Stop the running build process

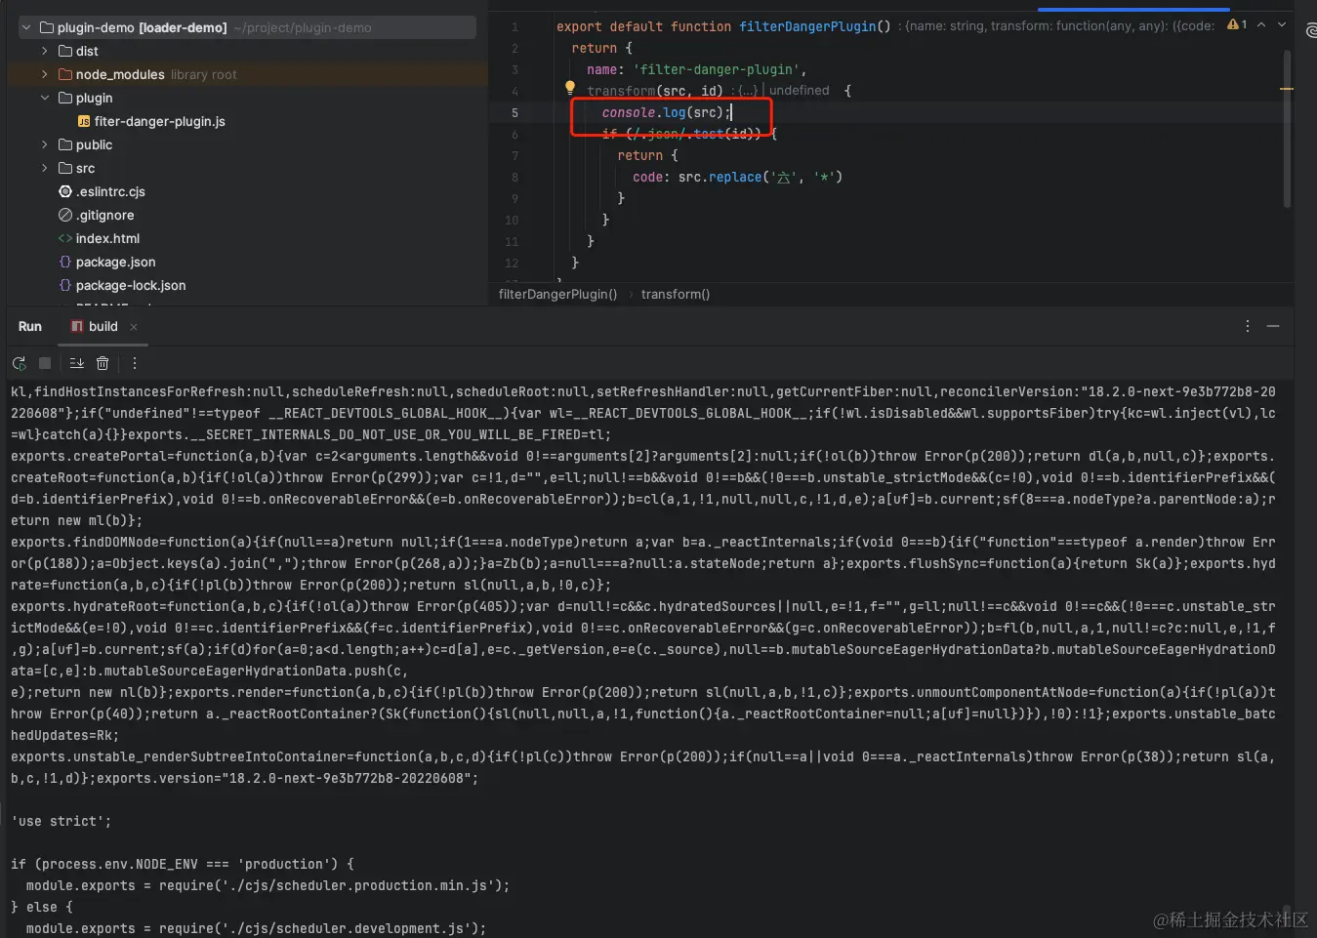click(x=45, y=363)
